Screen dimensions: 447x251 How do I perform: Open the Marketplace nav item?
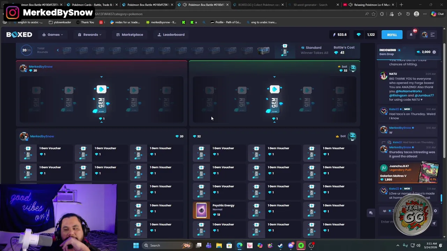pos(130,35)
